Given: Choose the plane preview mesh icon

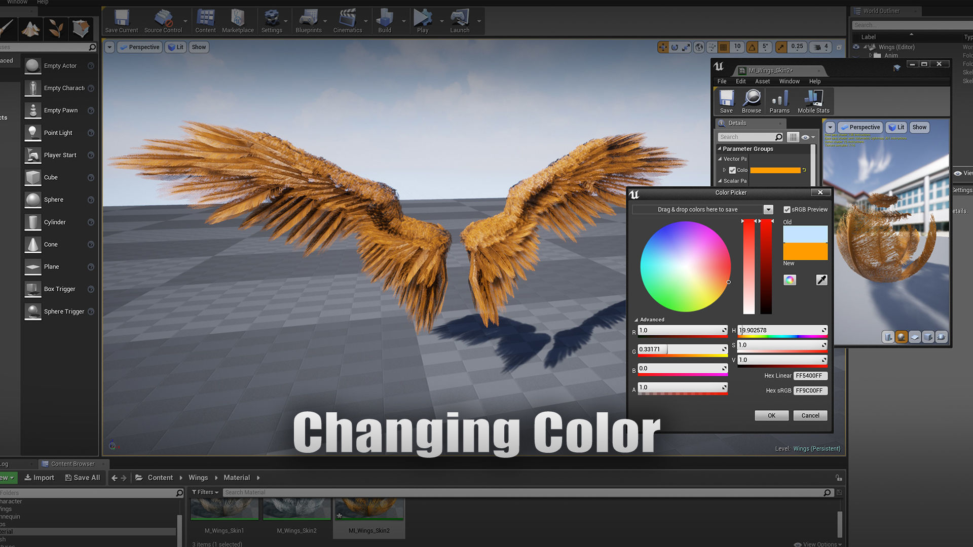Looking at the screenshot, I should pos(914,337).
